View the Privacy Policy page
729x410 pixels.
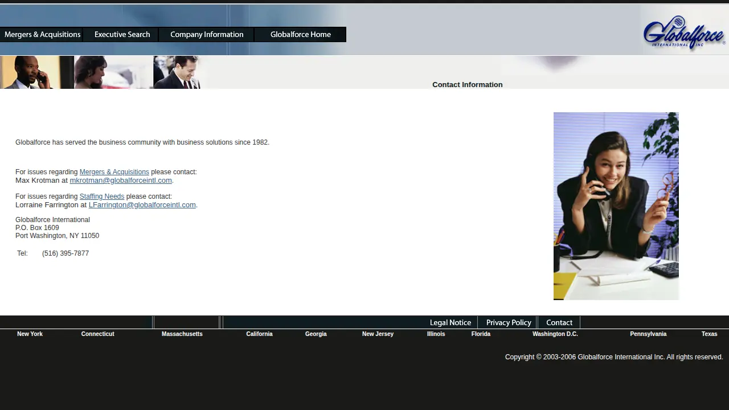coord(508,322)
